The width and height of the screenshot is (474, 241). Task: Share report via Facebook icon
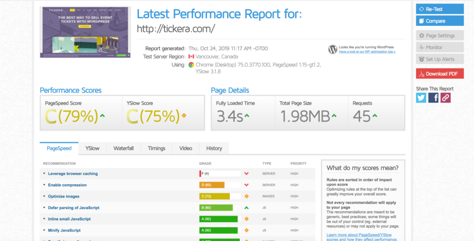click(433, 98)
